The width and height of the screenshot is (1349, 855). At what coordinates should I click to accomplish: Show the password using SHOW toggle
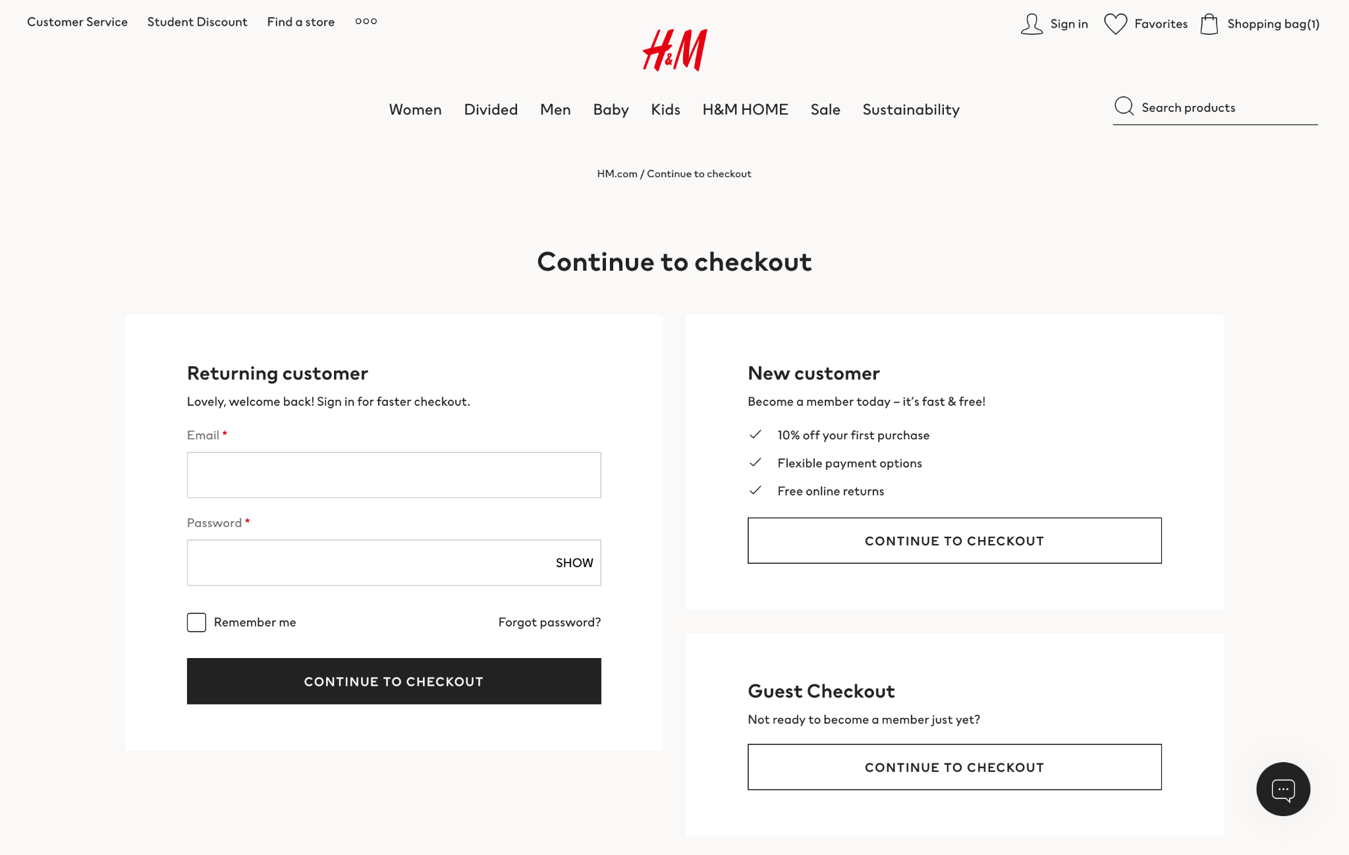[x=574, y=562]
